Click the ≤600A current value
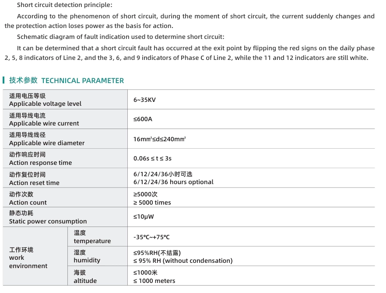The width and height of the screenshot is (386, 293). [143, 119]
